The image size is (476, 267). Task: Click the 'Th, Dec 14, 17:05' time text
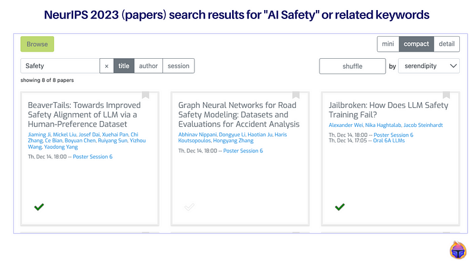click(348, 141)
